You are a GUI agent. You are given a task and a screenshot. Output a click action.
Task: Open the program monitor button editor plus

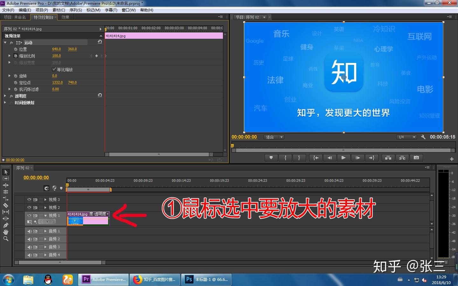(x=452, y=159)
